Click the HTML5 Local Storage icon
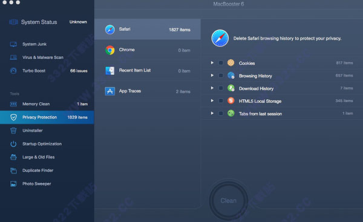363x222 pixels. 231,100
